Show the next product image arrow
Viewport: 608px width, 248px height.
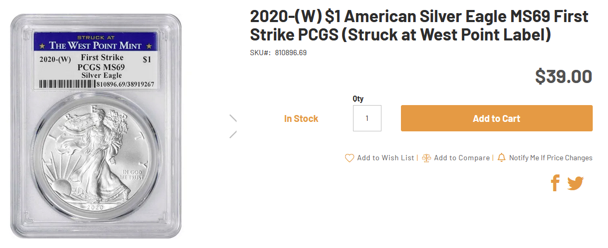pyautogui.click(x=233, y=126)
